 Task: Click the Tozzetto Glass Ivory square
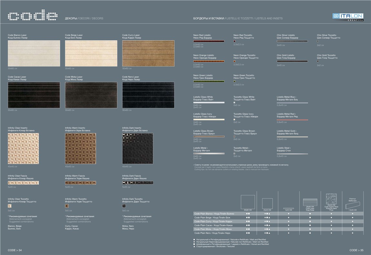[x=234, y=120]
